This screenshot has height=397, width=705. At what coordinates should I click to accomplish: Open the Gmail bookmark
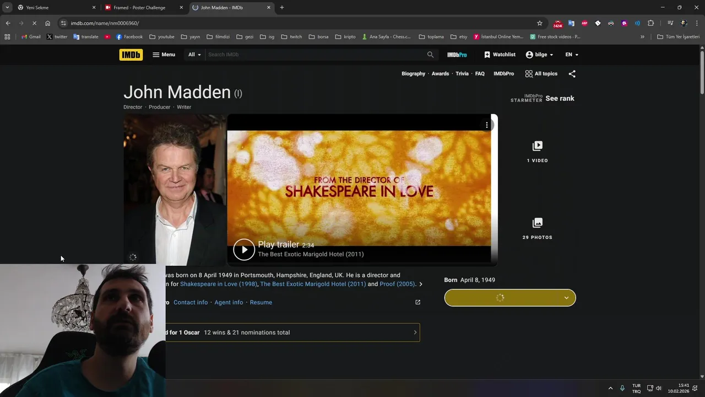tap(31, 37)
